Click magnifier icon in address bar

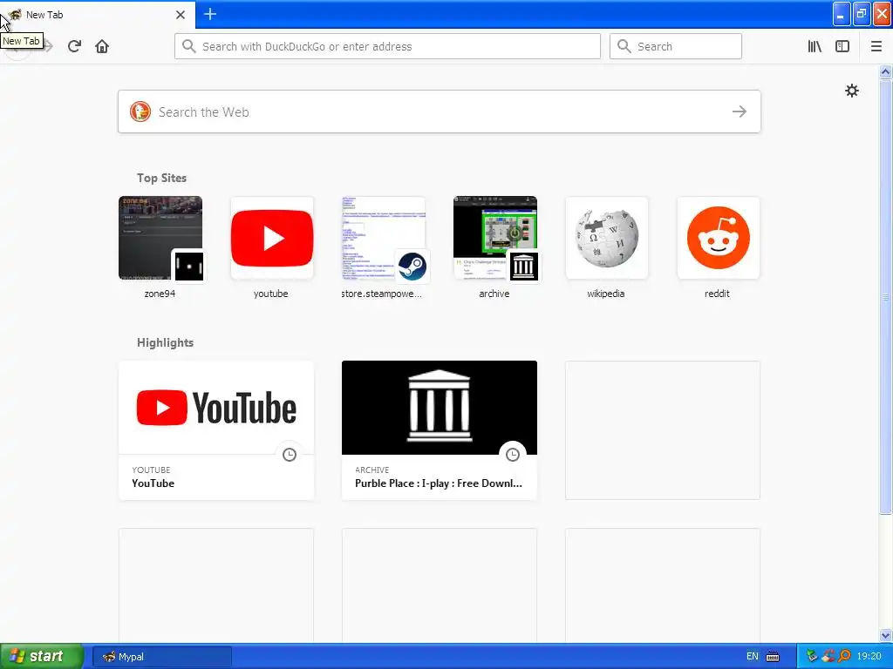point(189,46)
